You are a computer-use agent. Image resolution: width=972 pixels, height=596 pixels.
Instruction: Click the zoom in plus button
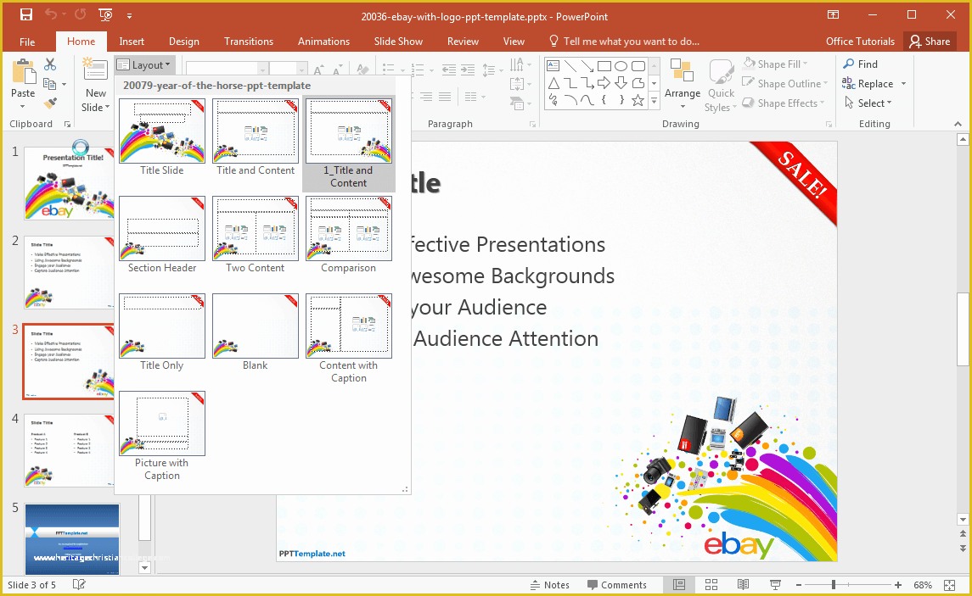click(x=897, y=585)
